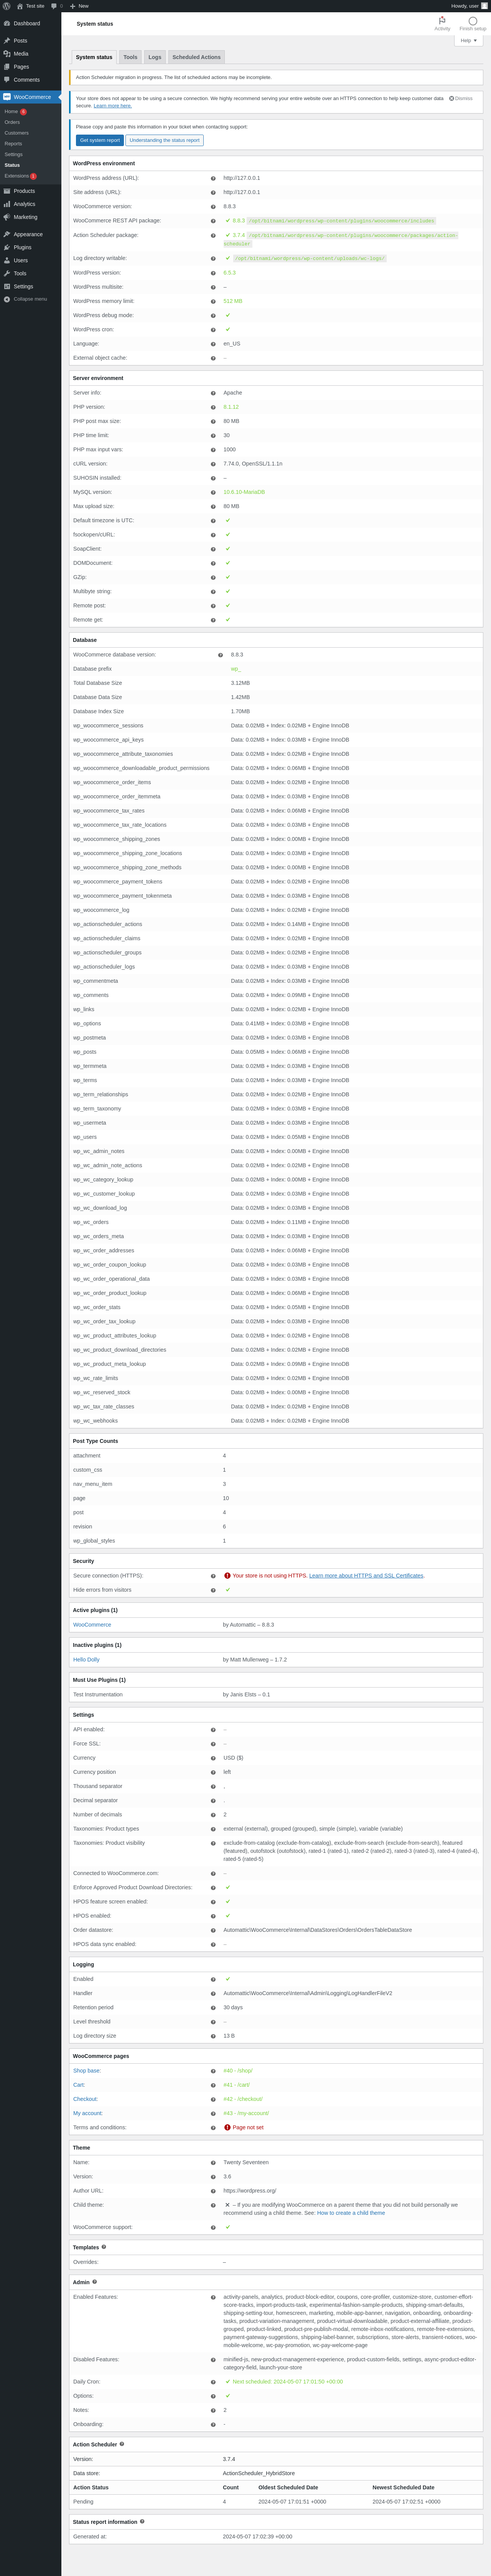Image resolution: width=491 pixels, height=2576 pixels.
Task: Switch to the Tools tab
Action: pos(130,57)
